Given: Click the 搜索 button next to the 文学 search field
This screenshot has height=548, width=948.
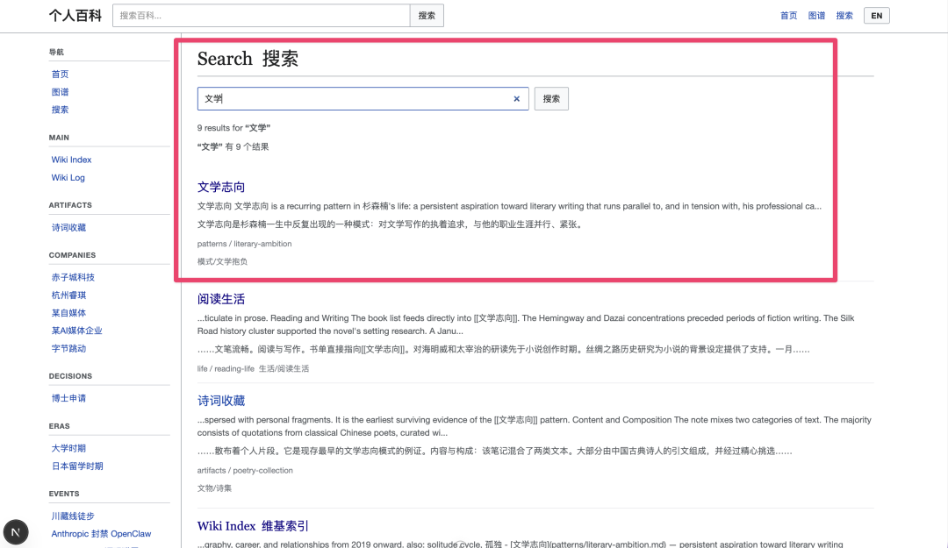Looking at the screenshot, I should coord(551,99).
